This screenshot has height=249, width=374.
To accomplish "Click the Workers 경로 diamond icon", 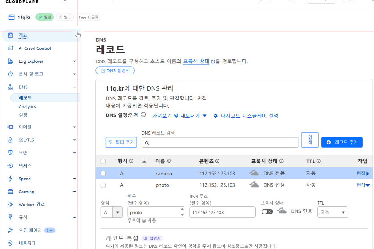I will (10, 205).
